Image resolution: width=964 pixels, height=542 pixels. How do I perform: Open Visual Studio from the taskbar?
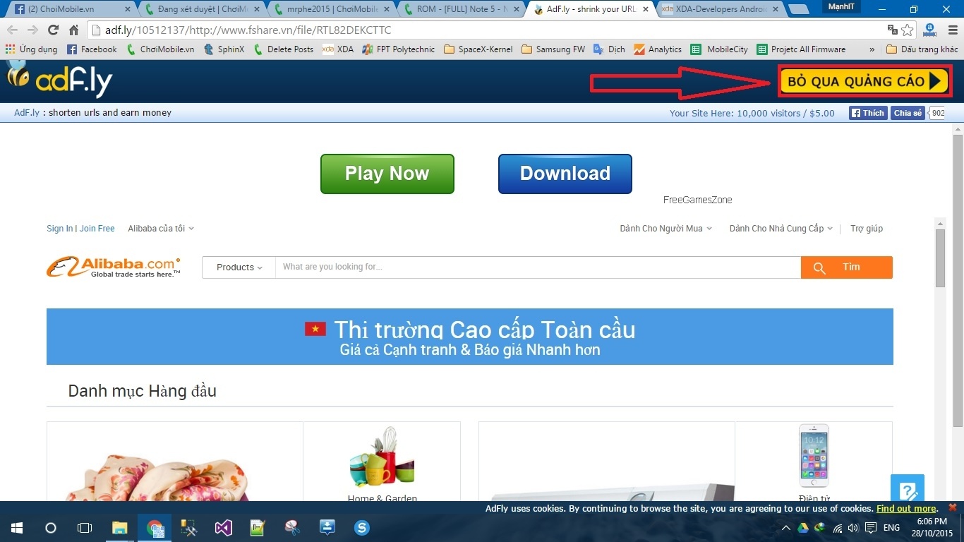tap(224, 527)
